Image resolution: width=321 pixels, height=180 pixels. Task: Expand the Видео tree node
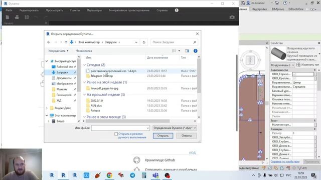[x=49, y=121]
